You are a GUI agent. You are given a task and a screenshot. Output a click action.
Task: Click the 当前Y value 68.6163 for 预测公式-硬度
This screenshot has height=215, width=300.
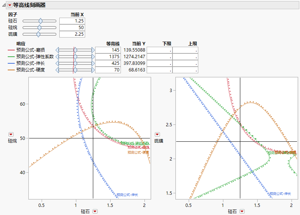[x=138, y=69]
